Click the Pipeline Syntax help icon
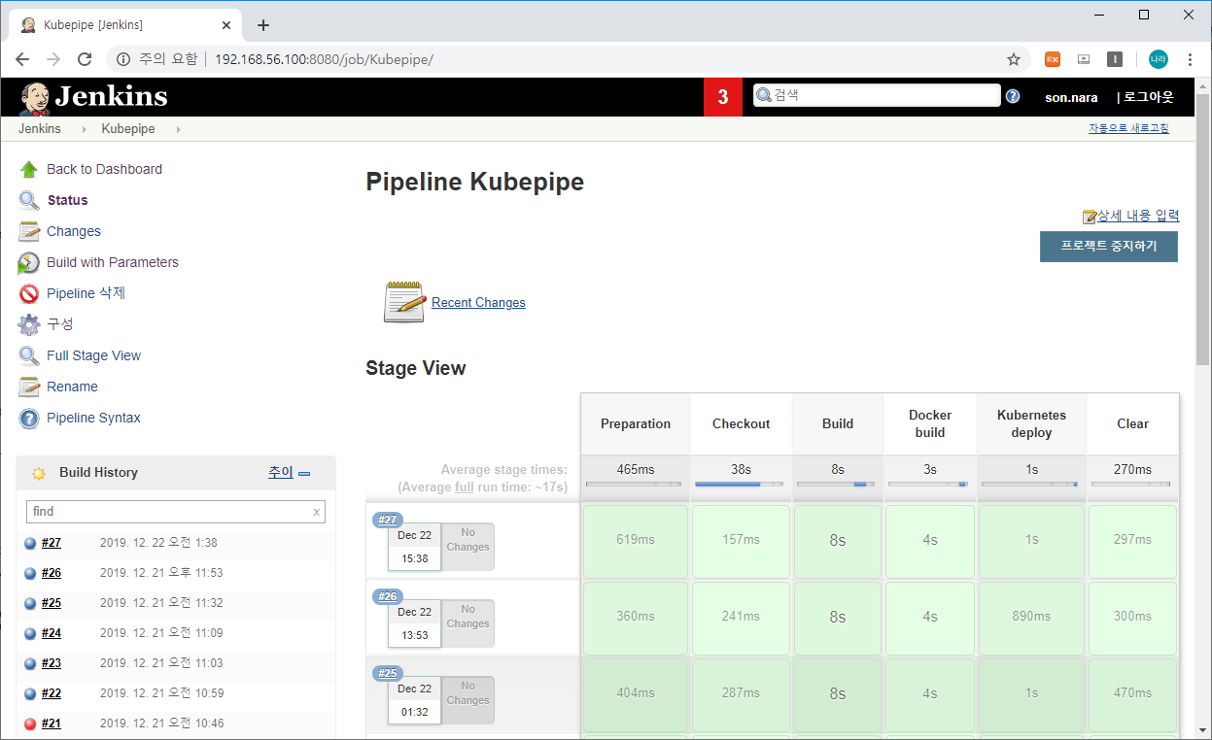The image size is (1212, 740). tap(29, 418)
